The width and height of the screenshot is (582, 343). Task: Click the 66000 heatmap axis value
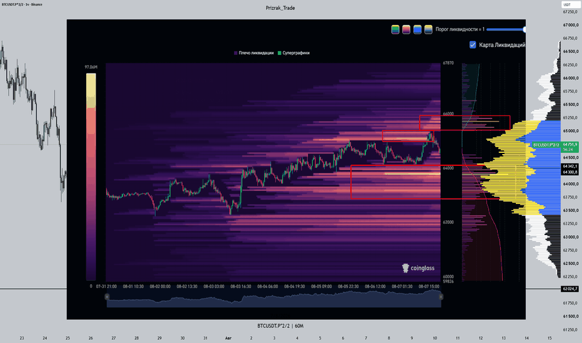click(x=448, y=114)
